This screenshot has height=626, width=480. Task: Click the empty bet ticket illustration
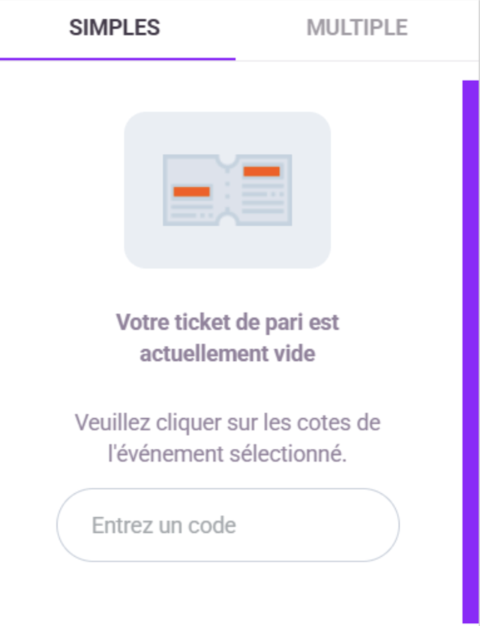coord(227,190)
